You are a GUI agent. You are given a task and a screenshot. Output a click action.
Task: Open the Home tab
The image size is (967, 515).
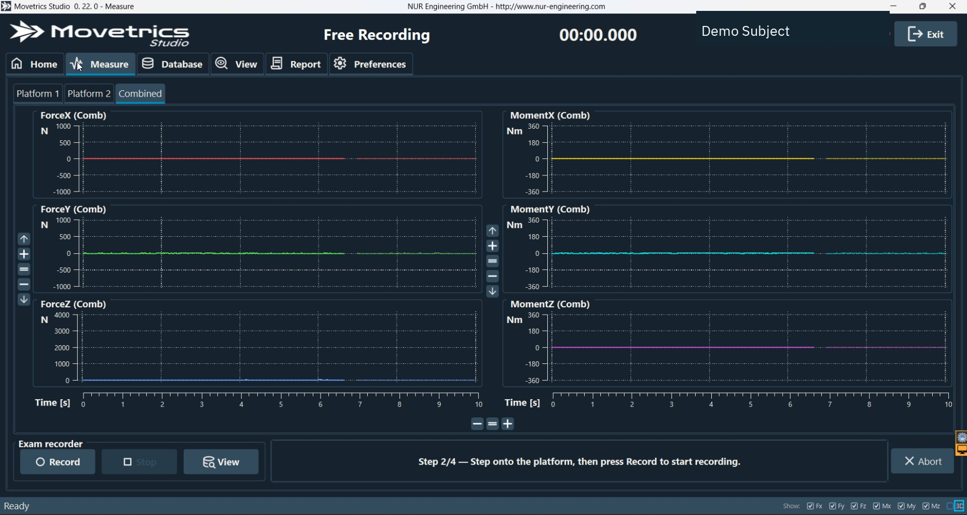pyautogui.click(x=35, y=64)
